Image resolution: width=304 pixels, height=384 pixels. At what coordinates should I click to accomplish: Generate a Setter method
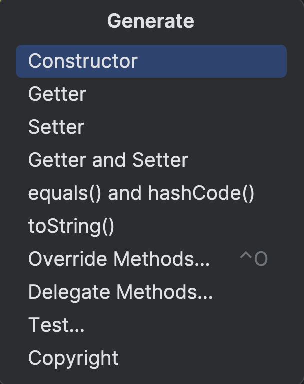click(x=56, y=127)
